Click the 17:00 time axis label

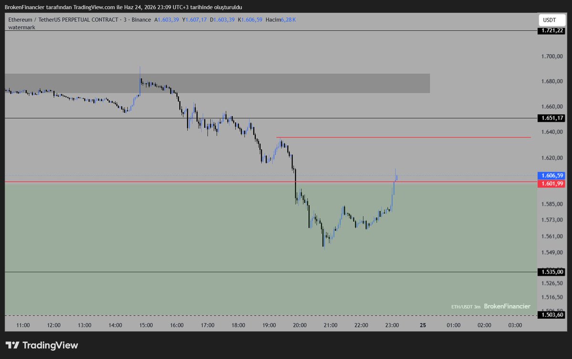[x=208, y=325]
